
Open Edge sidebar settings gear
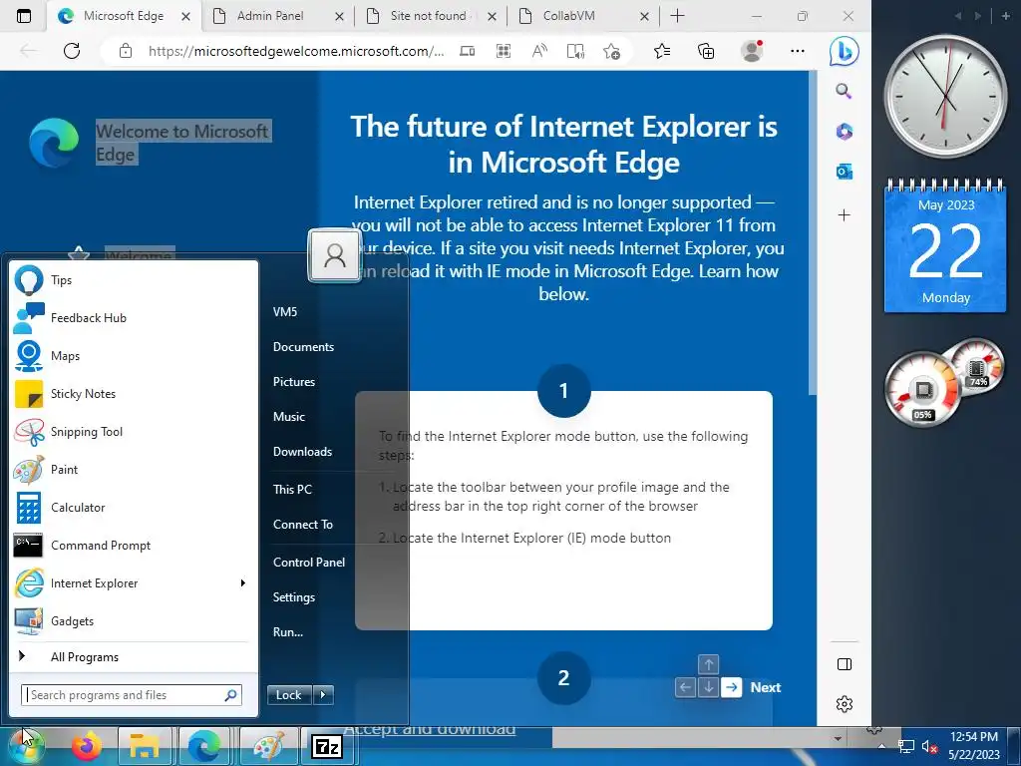(844, 704)
